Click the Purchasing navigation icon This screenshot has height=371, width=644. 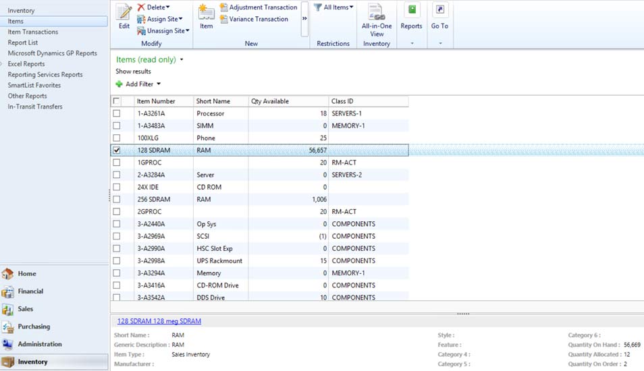point(8,326)
